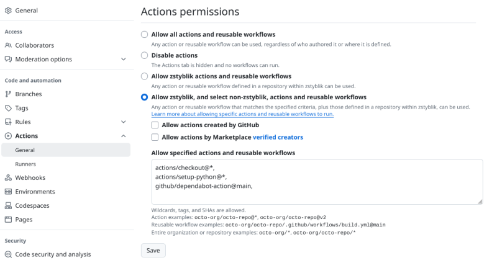Select the Tags tag icon

coord(8,108)
